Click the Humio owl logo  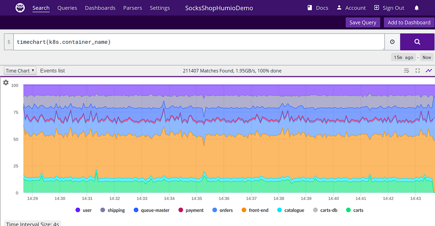20,8
